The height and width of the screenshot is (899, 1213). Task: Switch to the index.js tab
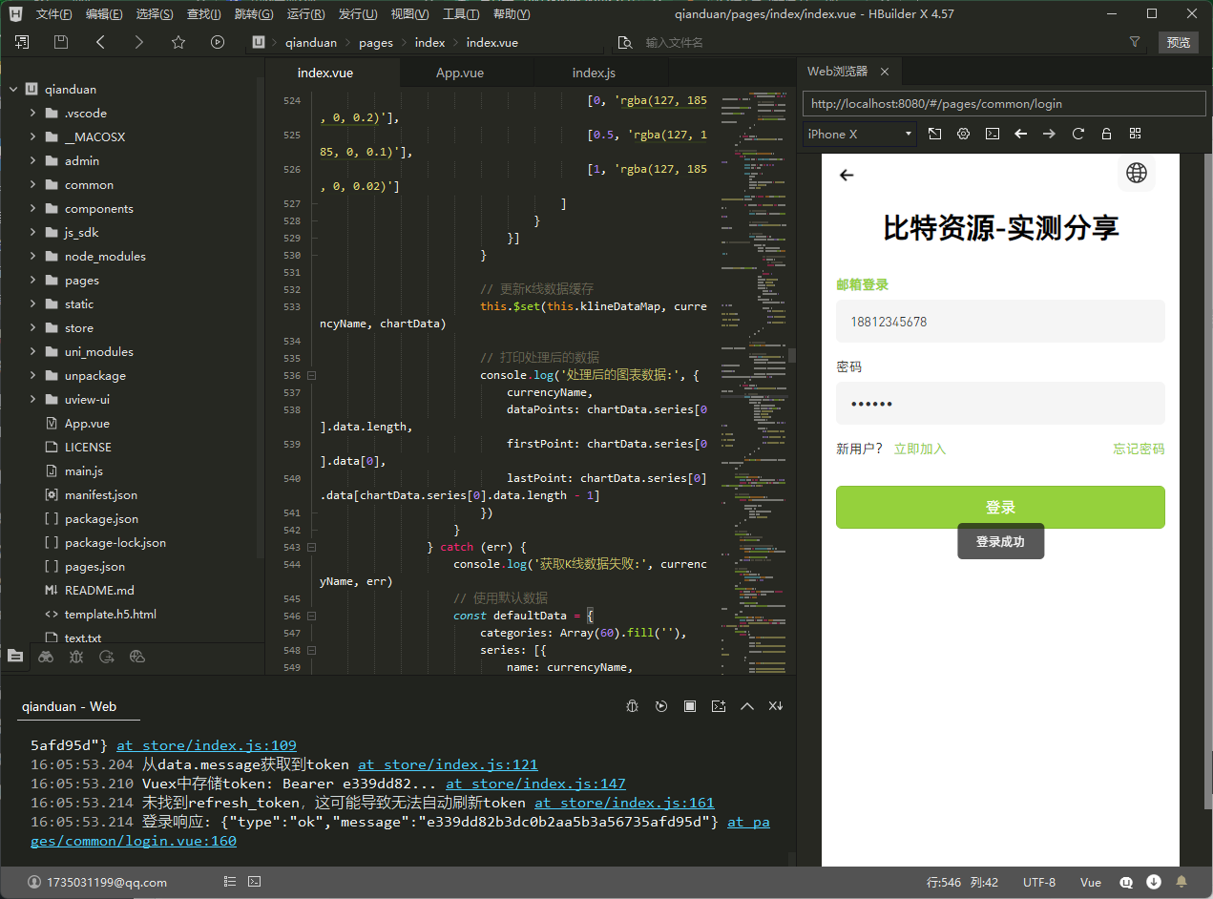594,73
